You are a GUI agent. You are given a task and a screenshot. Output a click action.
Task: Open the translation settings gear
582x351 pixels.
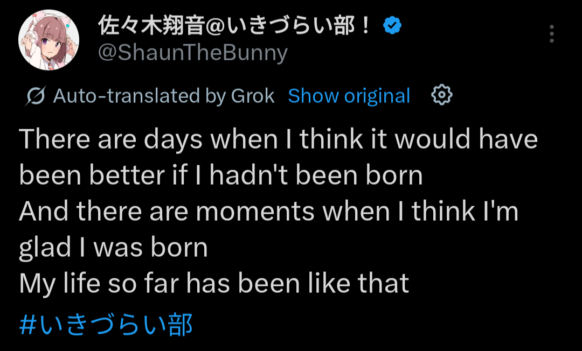(x=442, y=95)
